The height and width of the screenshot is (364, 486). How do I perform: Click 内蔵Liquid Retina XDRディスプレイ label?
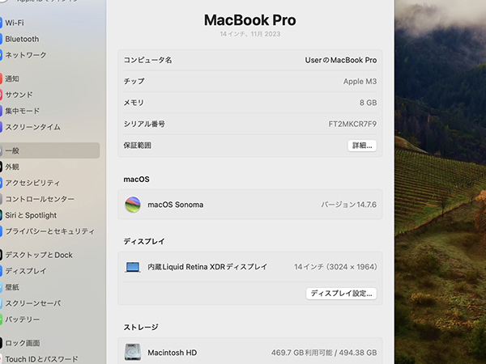207,267
